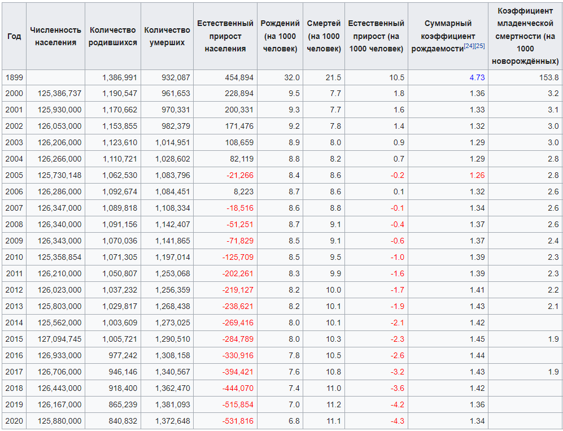Screen dimensions: 563x431
Task: Click births value 946,146
Action: coord(123,372)
